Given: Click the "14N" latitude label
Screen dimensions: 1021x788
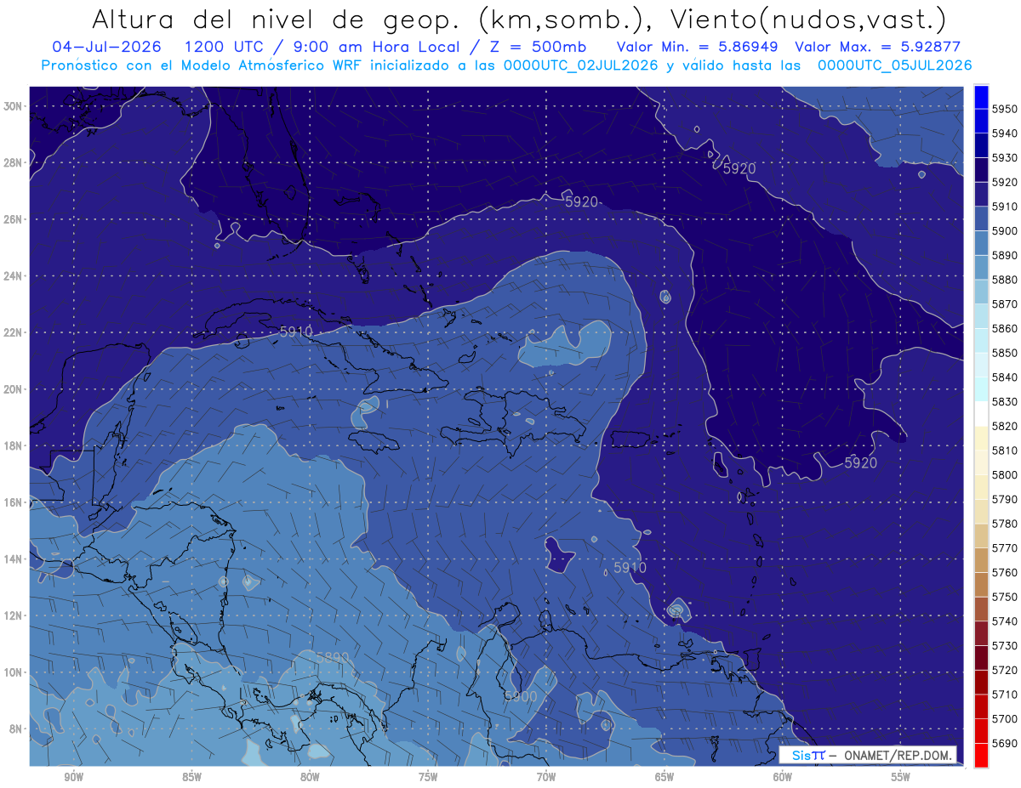Looking at the screenshot, I should pyautogui.click(x=14, y=559).
